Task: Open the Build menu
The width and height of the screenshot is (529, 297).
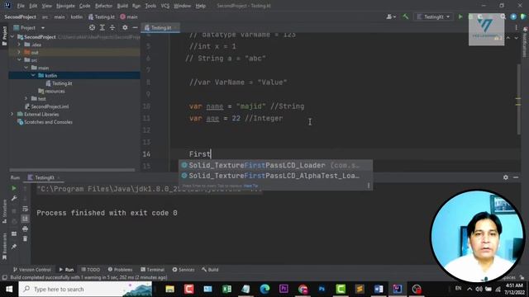Action: [x=122, y=6]
